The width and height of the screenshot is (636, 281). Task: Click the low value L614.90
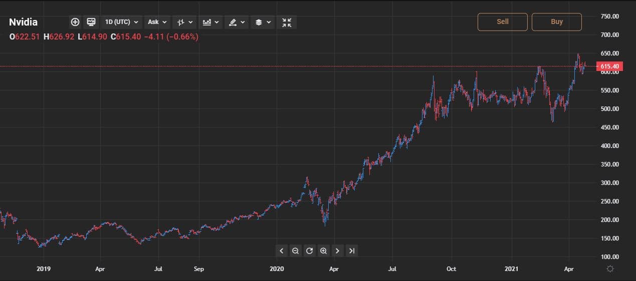click(92, 37)
